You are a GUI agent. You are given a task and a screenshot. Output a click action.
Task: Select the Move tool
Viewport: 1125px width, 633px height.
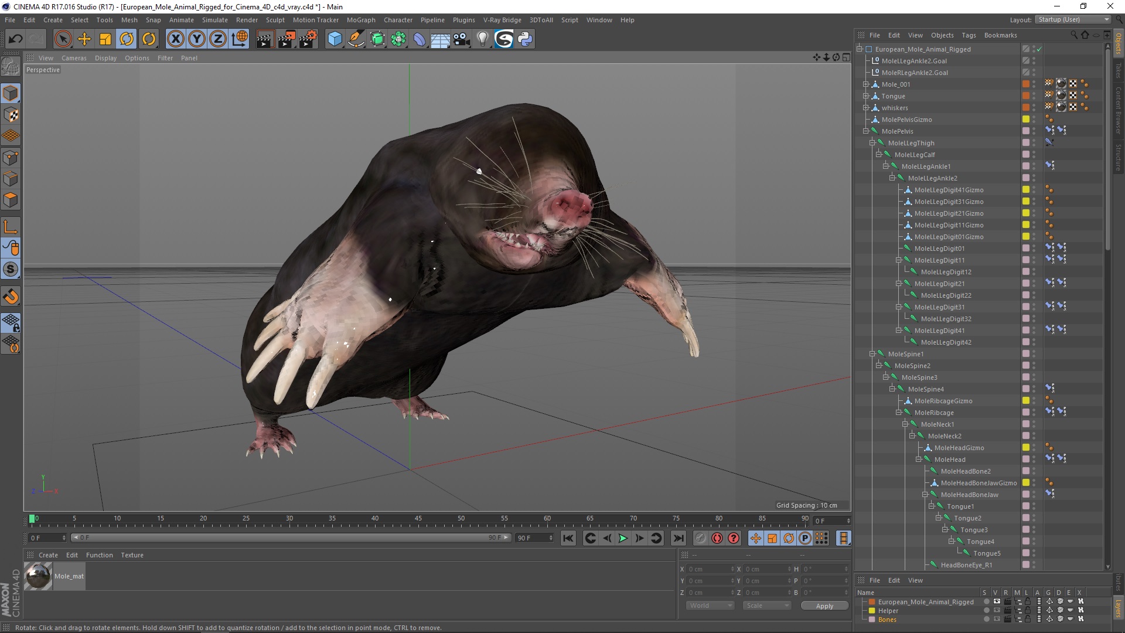click(x=84, y=39)
